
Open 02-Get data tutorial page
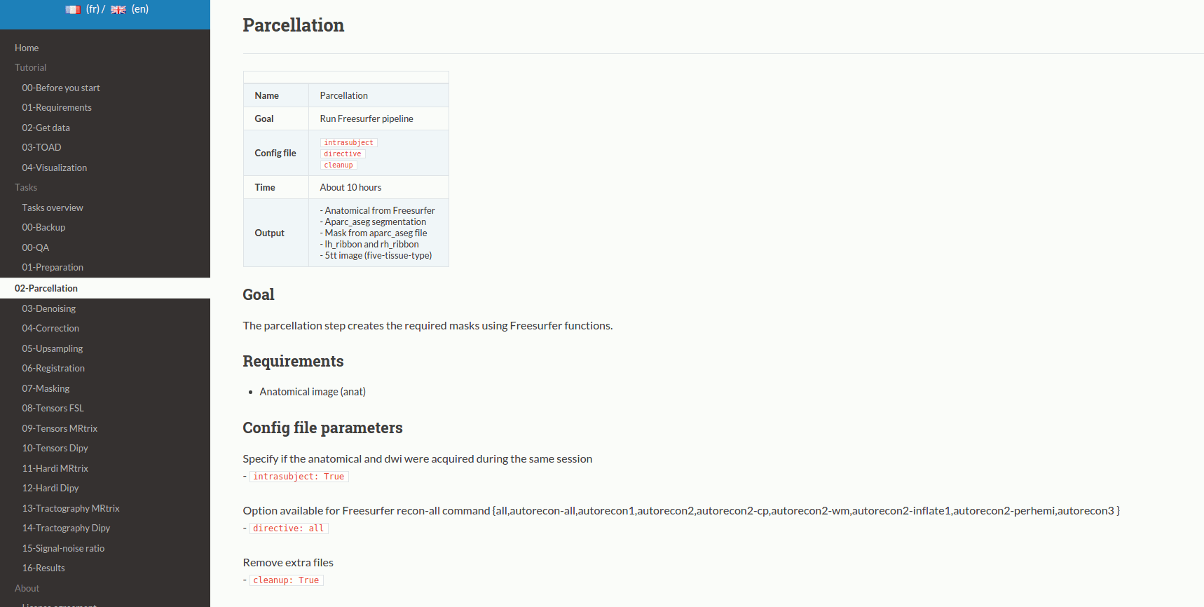(46, 128)
